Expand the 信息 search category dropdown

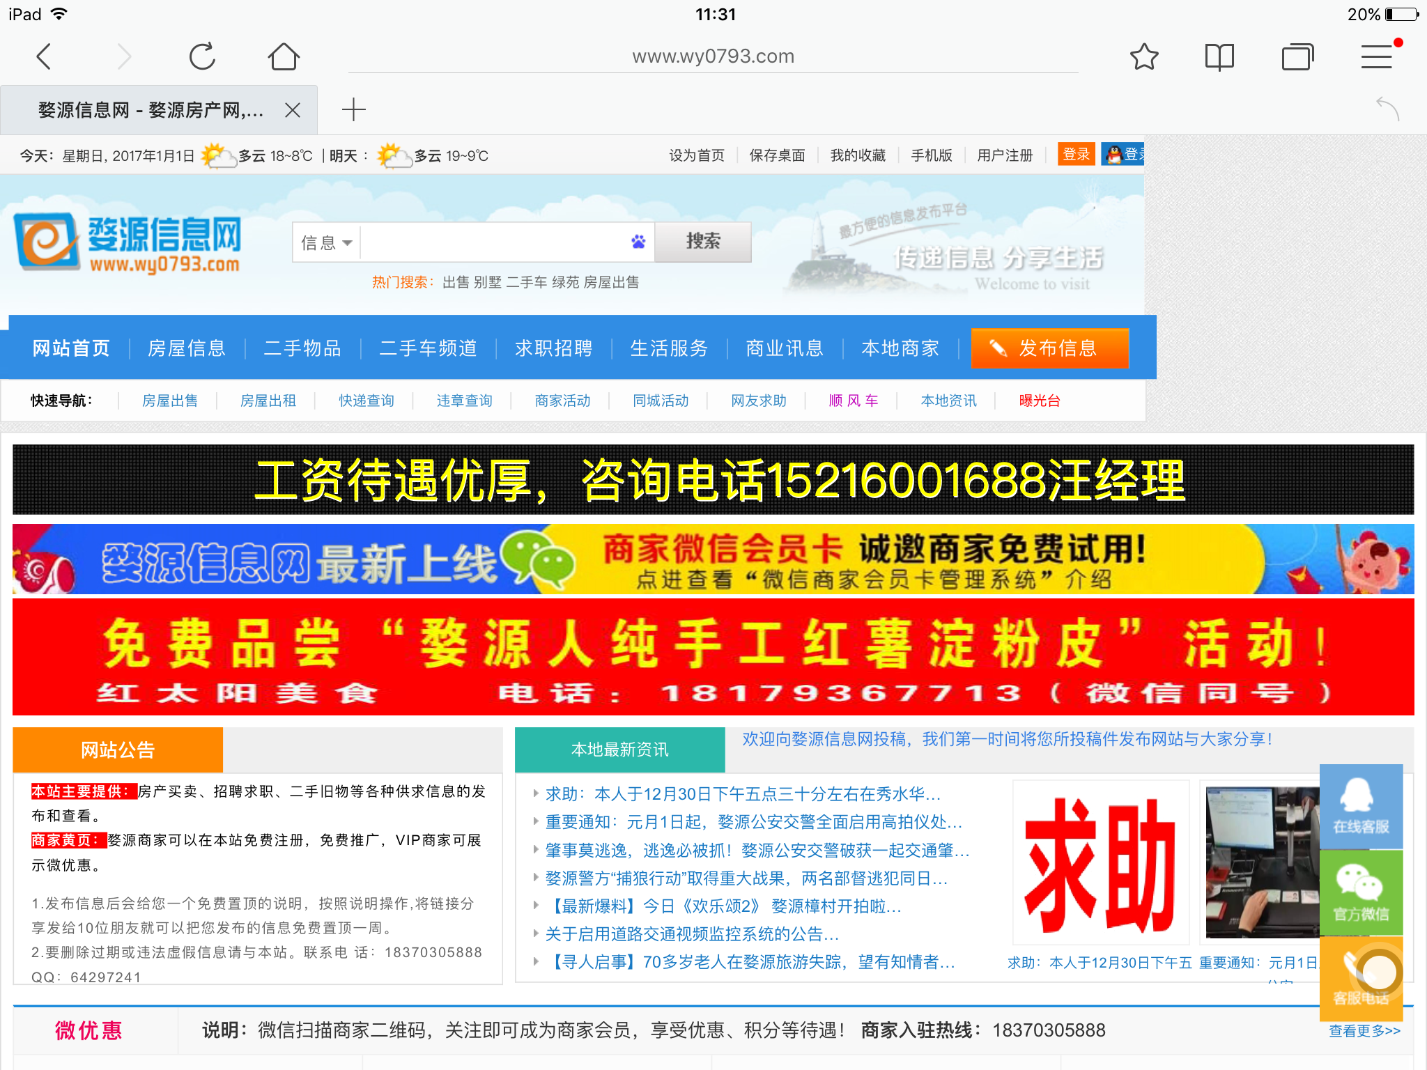pyautogui.click(x=326, y=242)
